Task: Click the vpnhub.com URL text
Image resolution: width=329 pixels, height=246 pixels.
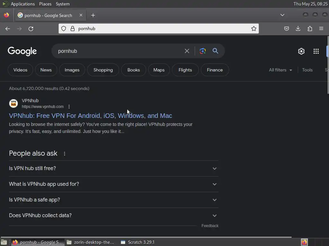Action: tap(43, 107)
